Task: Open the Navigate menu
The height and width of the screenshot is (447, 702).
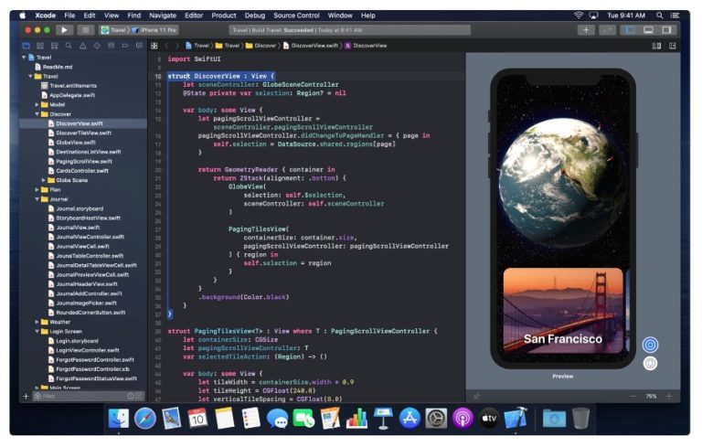Action: (163, 16)
